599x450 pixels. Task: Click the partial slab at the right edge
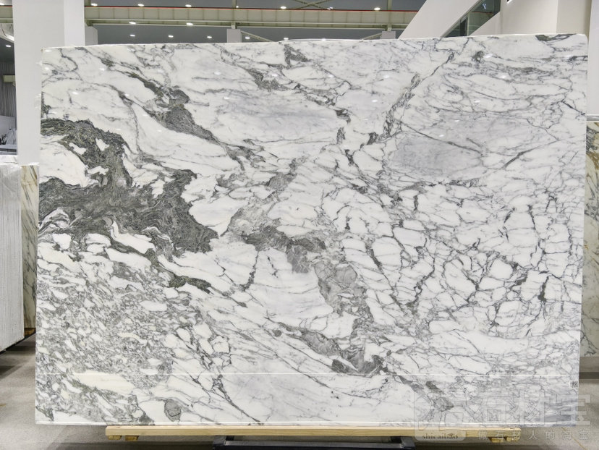[591, 239]
